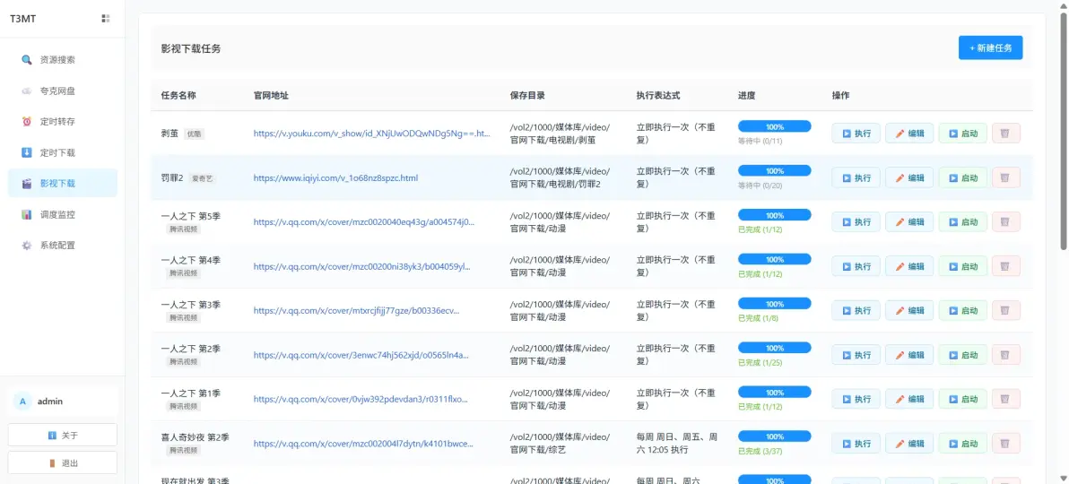This screenshot has width=1069, height=484.
Task: Open the 夸克网盘 cloud page
Action: pos(57,91)
